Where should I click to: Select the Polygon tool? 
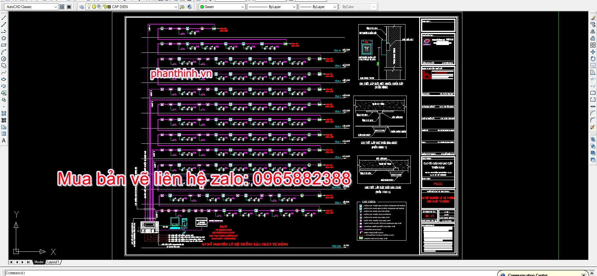click(x=4, y=38)
